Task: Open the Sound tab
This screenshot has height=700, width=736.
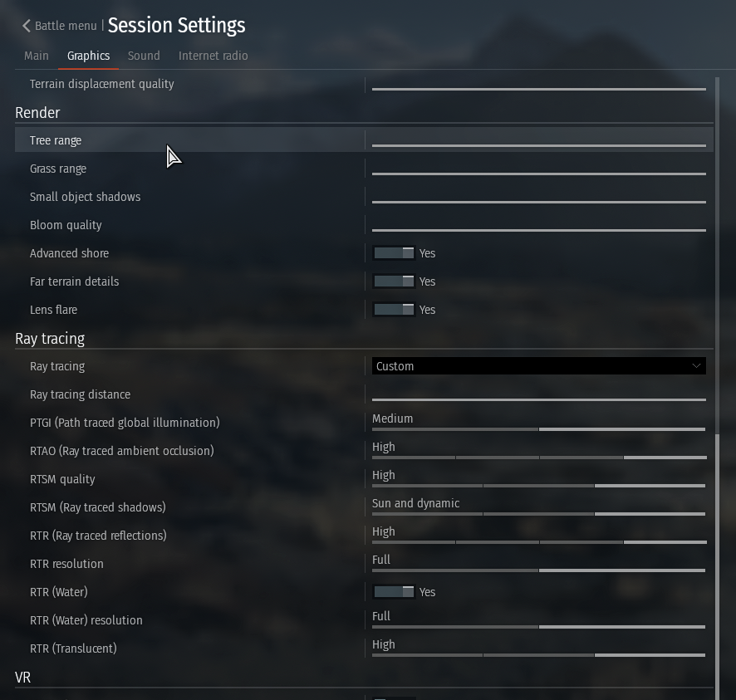Action: [144, 56]
